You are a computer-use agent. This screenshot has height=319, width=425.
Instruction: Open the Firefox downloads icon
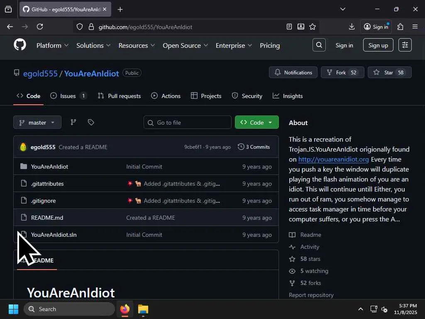pos(352,27)
